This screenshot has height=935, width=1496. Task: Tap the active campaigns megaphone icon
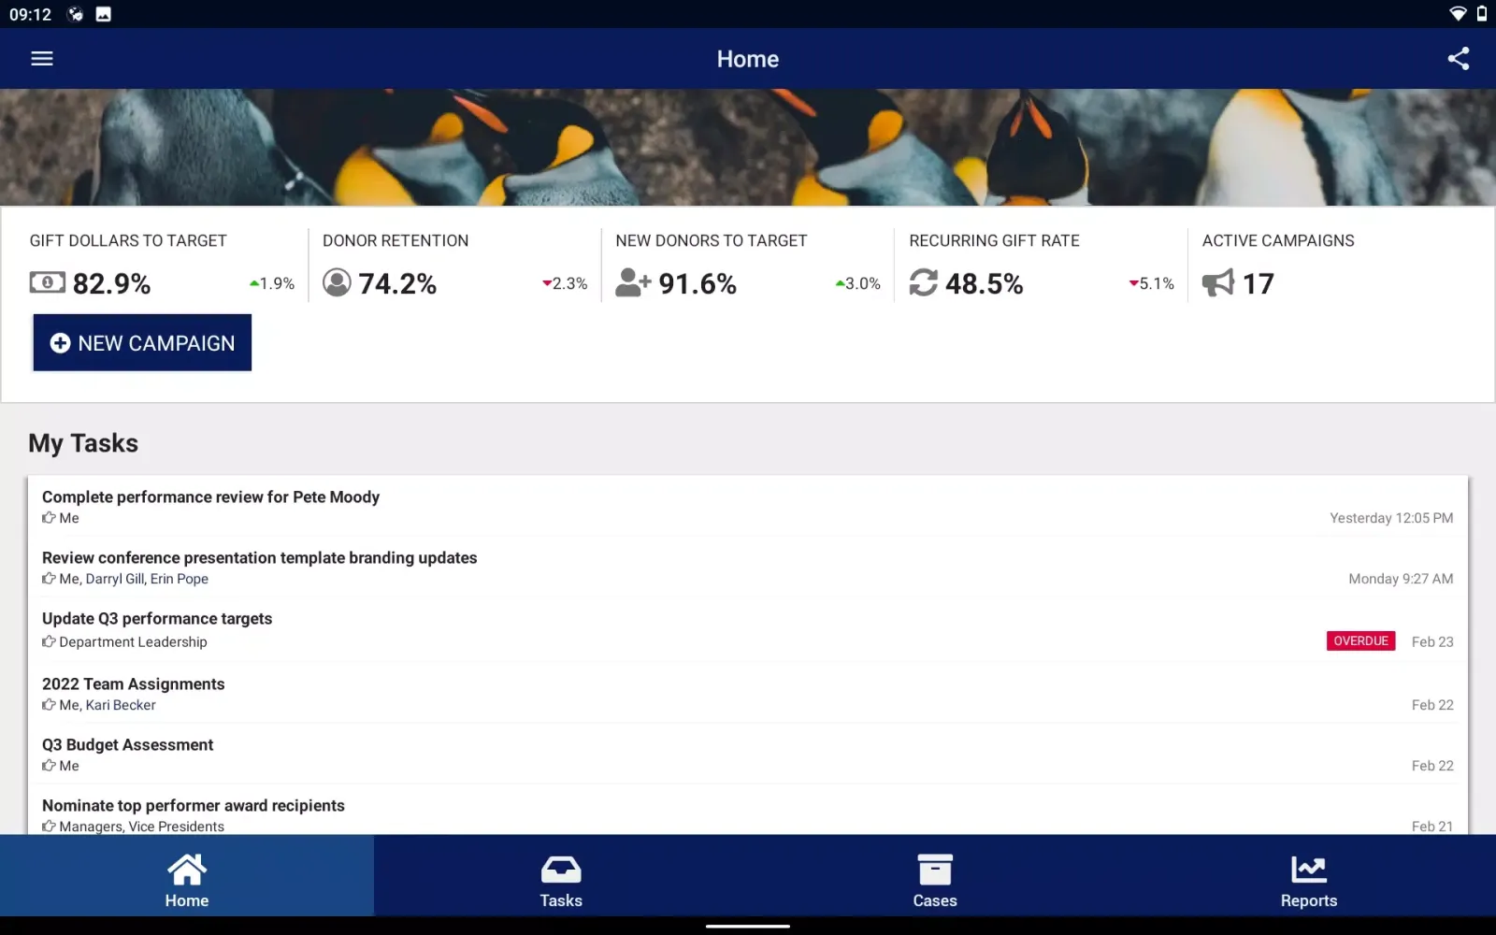pos(1218,282)
